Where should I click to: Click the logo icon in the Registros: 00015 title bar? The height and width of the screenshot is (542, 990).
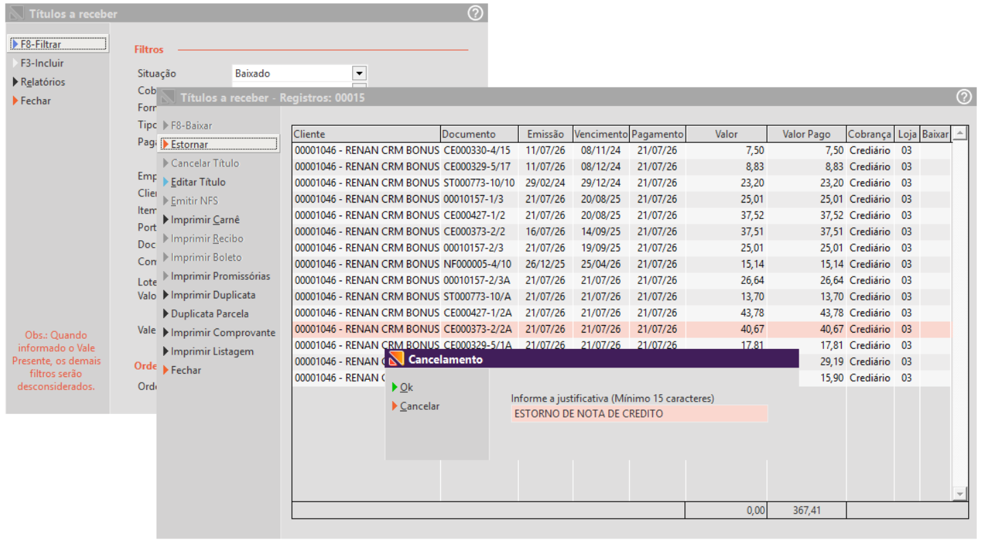168,98
